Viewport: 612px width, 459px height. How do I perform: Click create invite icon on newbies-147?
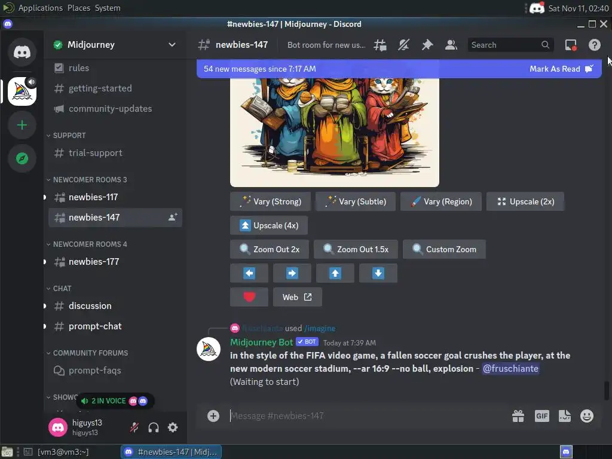coord(173,218)
